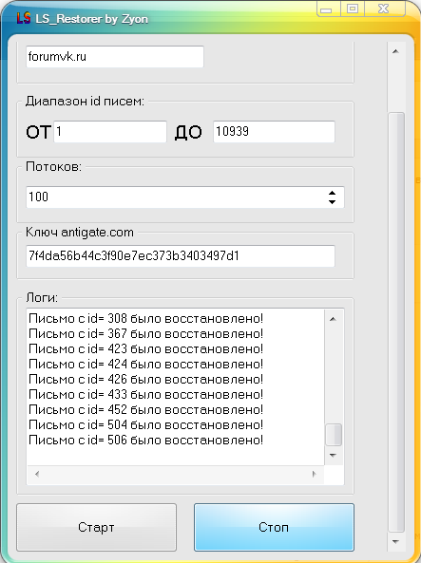Click main window scroll down arrow
The image size is (421, 563).
tap(396, 541)
